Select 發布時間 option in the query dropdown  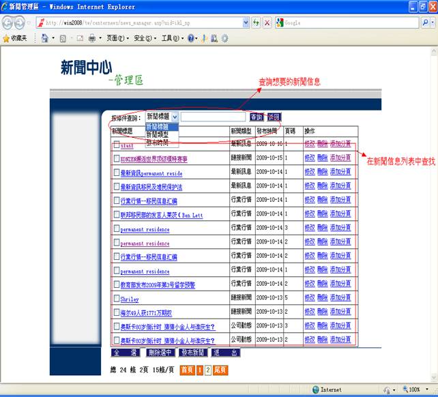pyautogui.click(x=158, y=143)
